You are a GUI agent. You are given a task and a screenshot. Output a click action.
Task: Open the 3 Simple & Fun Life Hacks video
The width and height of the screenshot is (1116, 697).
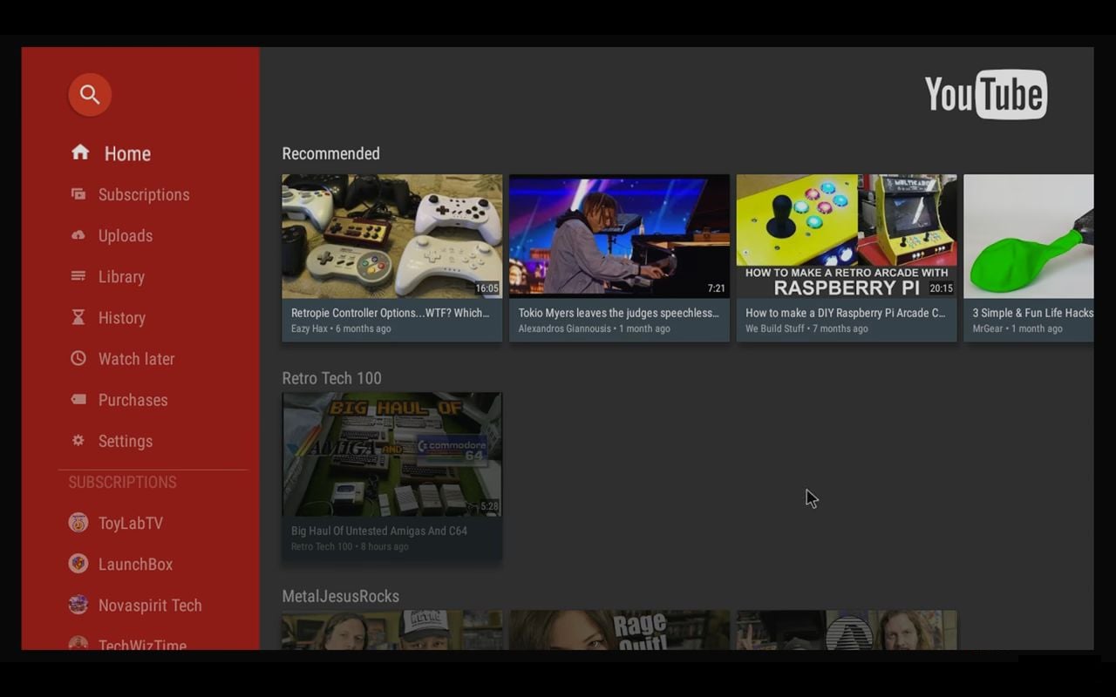click(1028, 236)
